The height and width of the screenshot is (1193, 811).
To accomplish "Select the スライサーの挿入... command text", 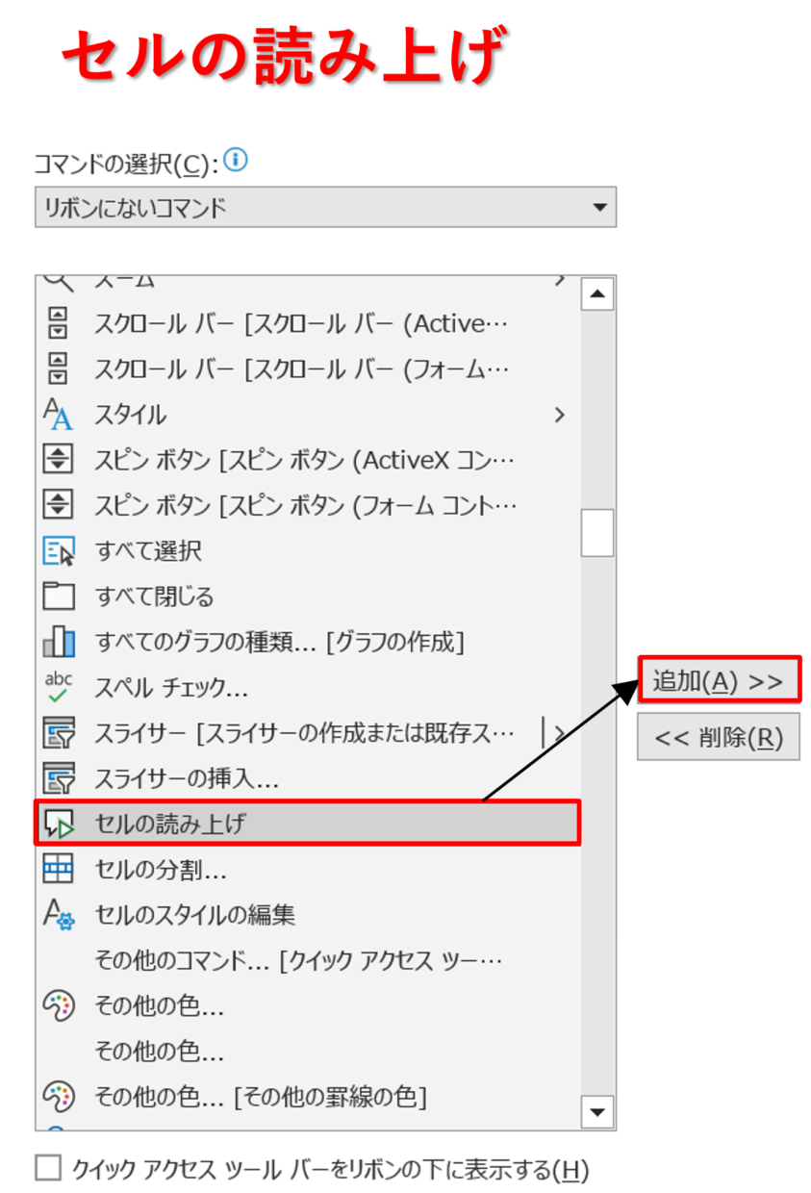I will click(x=187, y=777).
